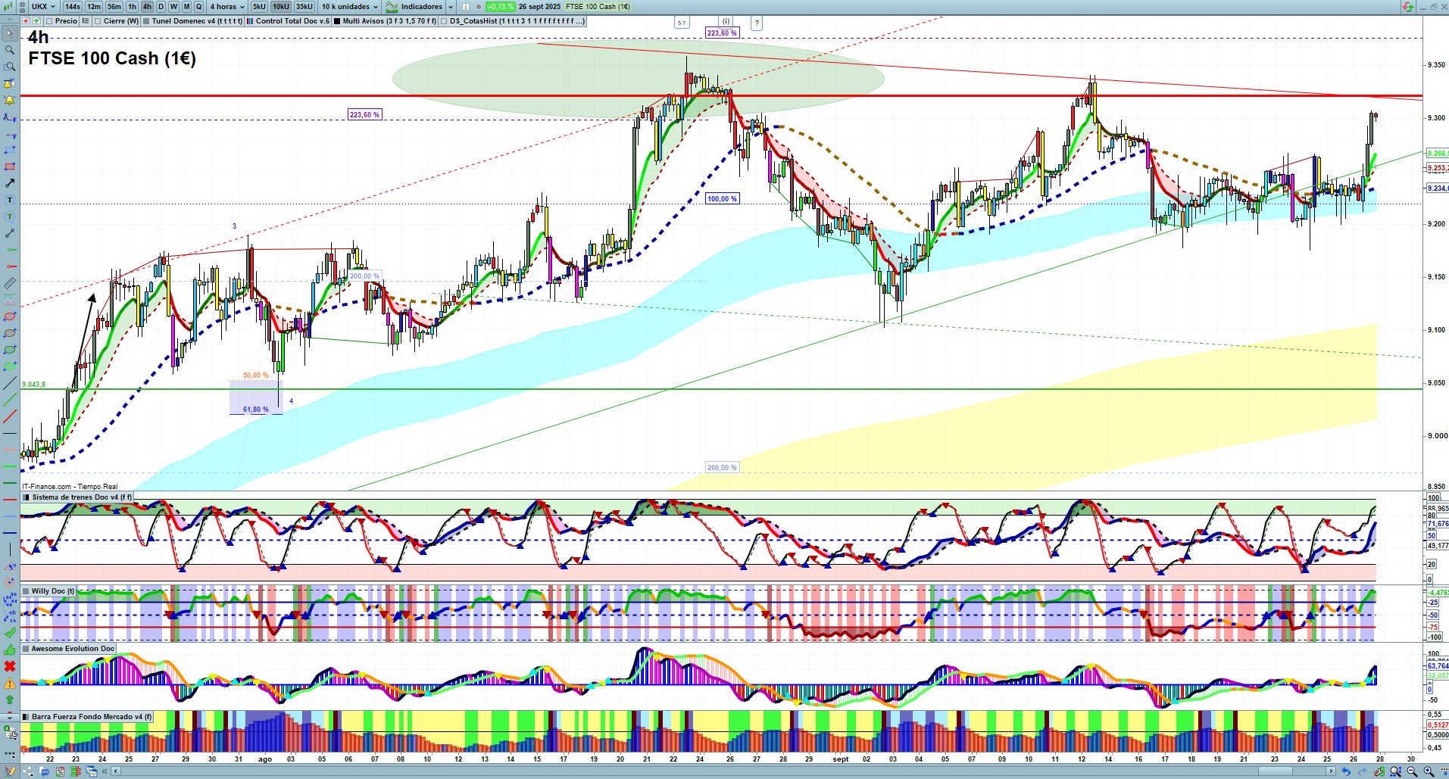Select the arrow cursor tool
Image resolution: width=1449 pixels, height=779 pixels.
pyautogui.click(x=10, y=33)
